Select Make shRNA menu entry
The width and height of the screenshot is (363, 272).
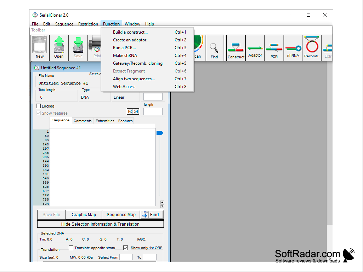click(x=147, y=56)
